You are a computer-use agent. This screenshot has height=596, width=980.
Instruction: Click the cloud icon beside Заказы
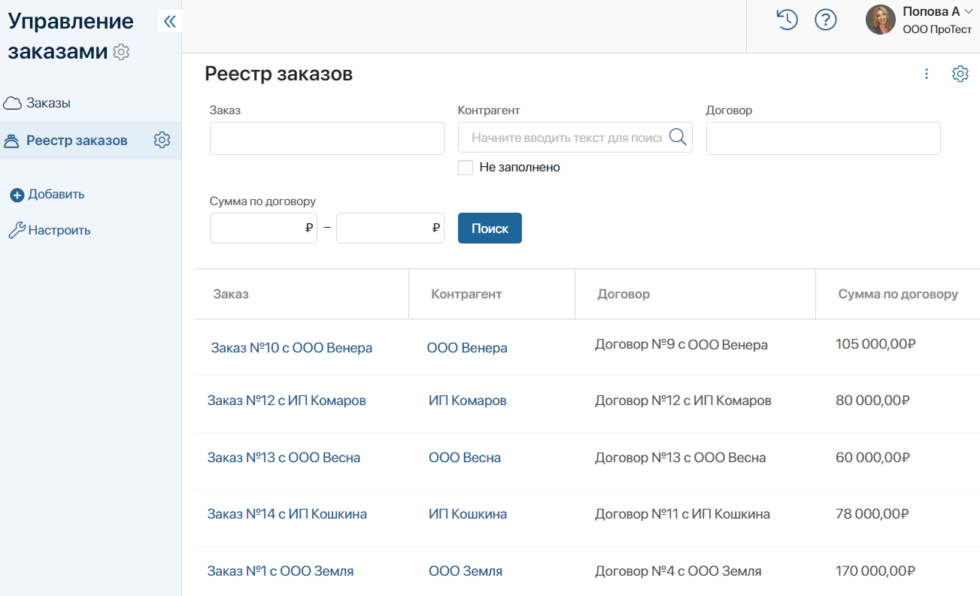(x=13, y=103)
